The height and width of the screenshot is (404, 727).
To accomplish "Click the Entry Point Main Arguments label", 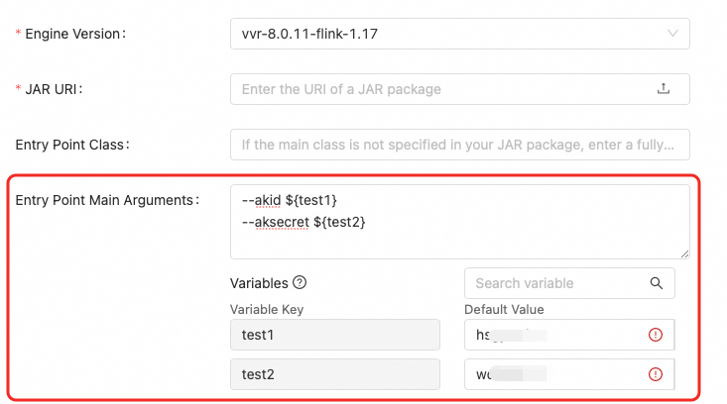I will point(108,200).
